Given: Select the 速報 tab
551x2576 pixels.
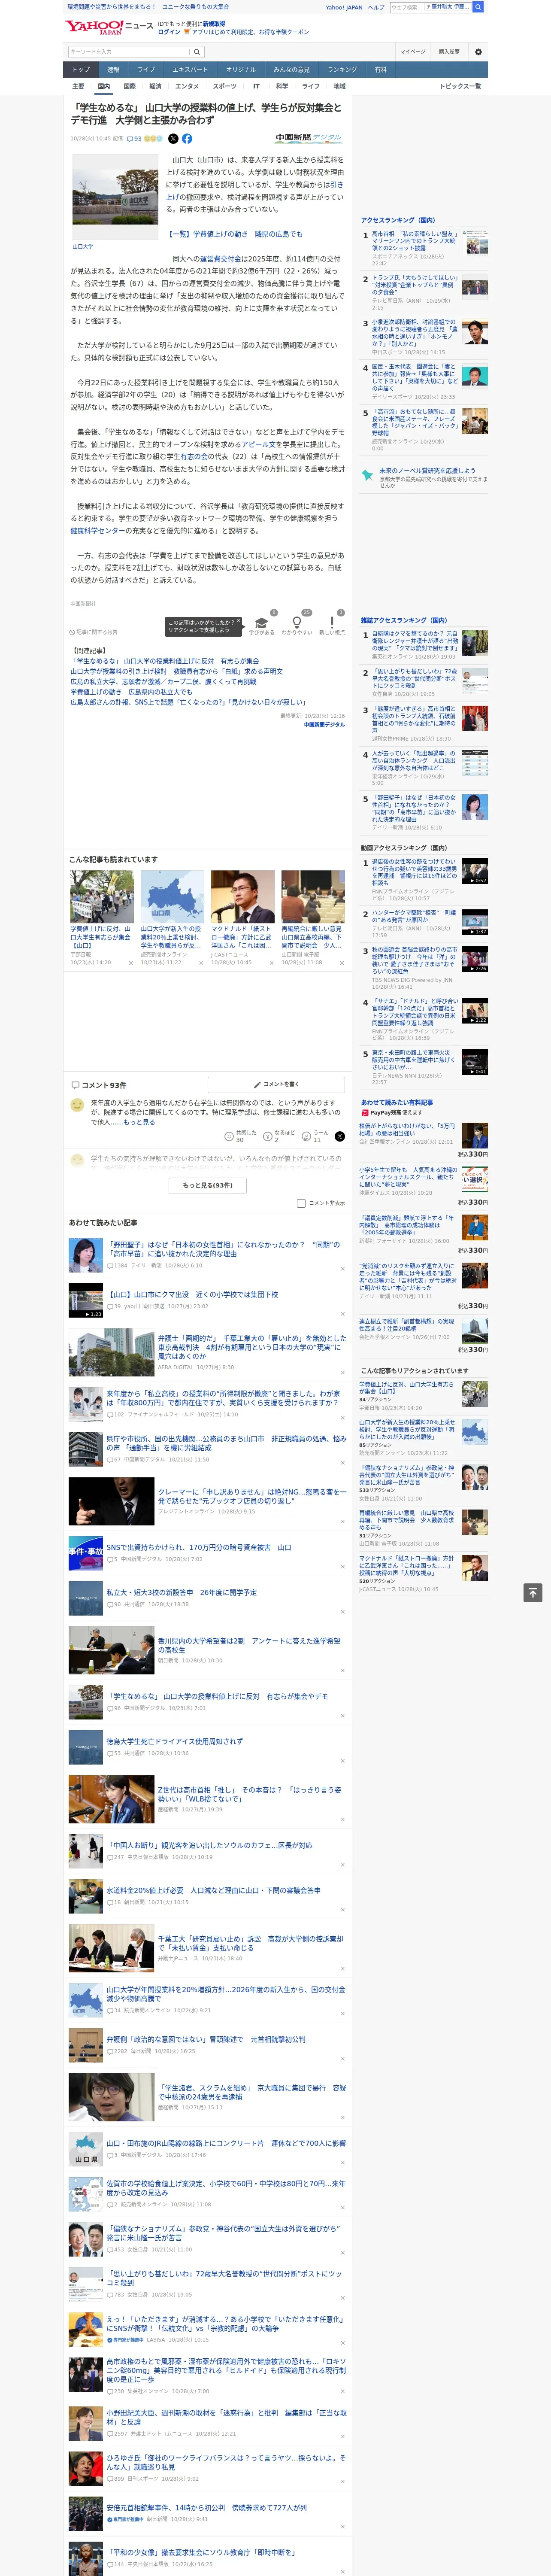Looking at the screenshot, I should [113, 70].
